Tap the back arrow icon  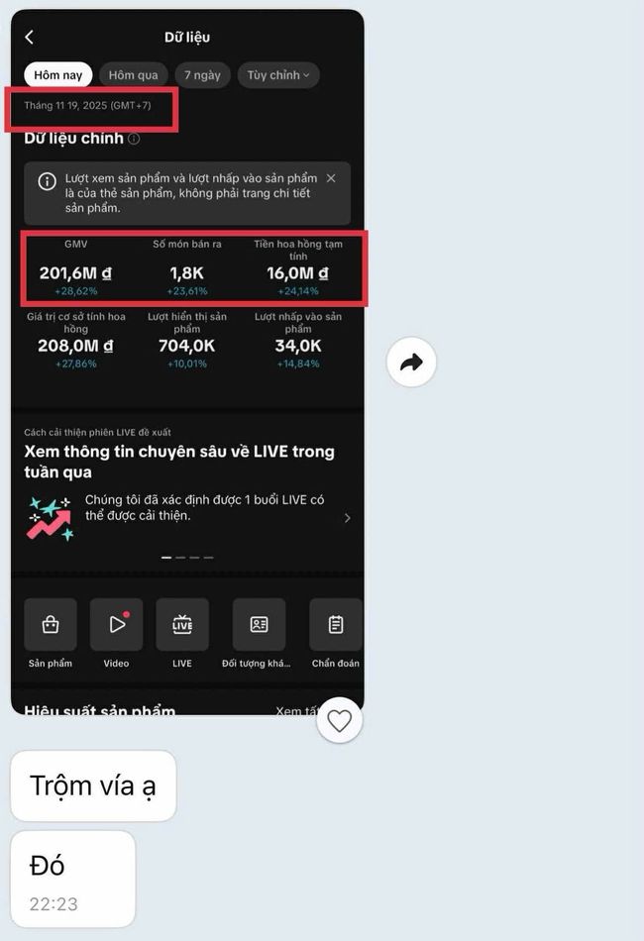point(30,38)
